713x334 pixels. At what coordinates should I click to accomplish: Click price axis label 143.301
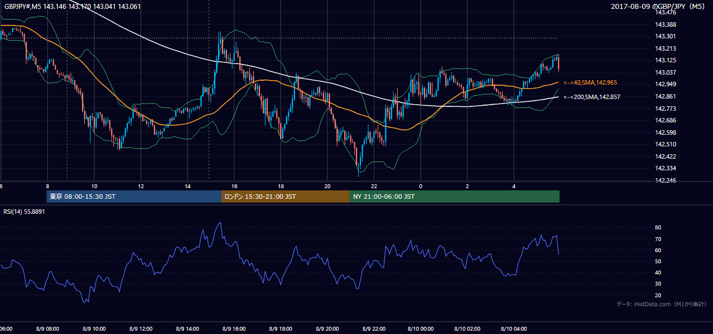(x=666, y=37)
